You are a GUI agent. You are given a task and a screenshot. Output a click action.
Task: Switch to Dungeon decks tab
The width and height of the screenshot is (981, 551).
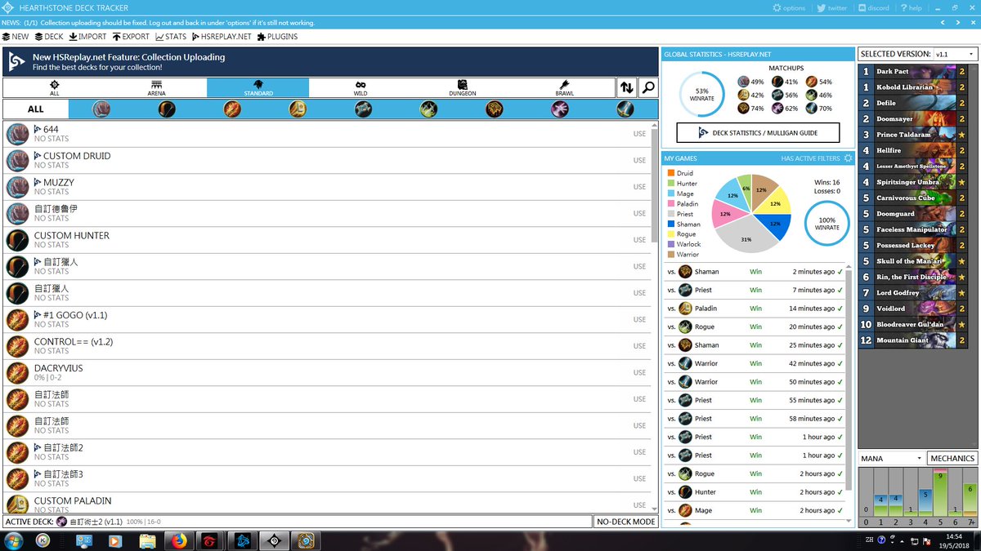[462, 87]
